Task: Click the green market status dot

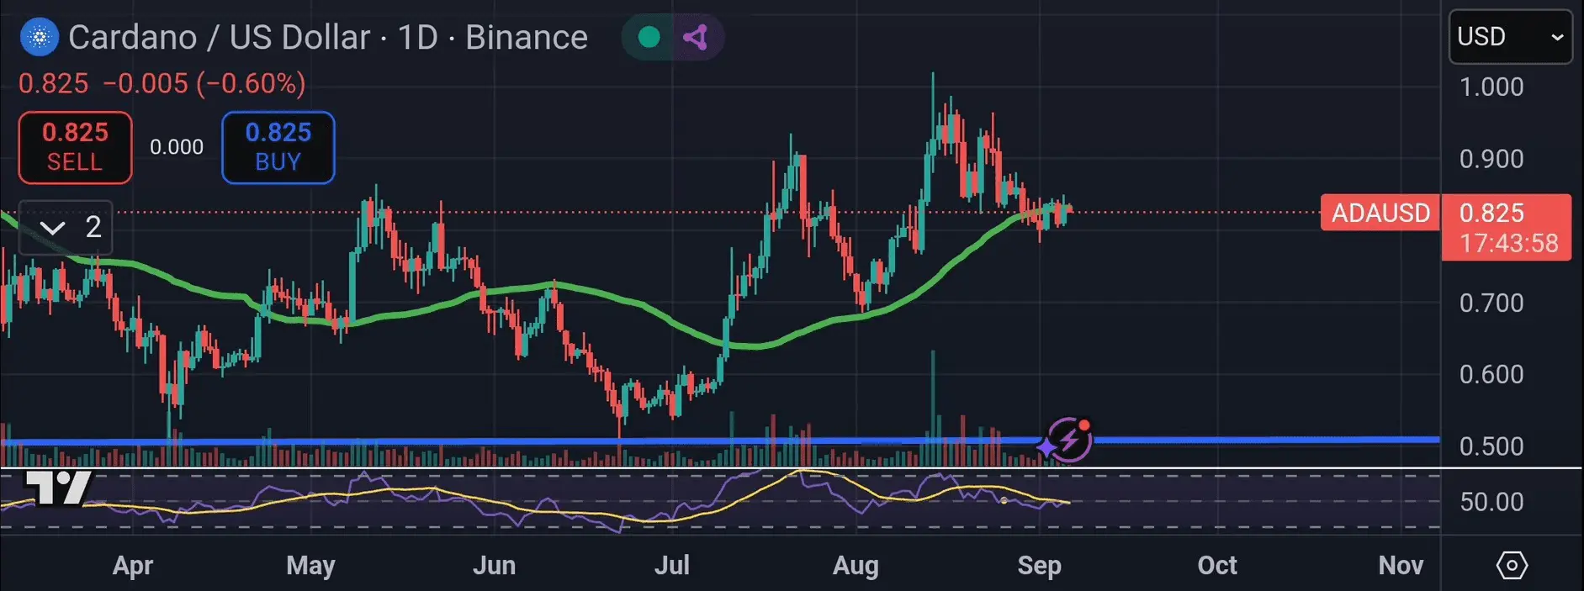Action: 649,37
